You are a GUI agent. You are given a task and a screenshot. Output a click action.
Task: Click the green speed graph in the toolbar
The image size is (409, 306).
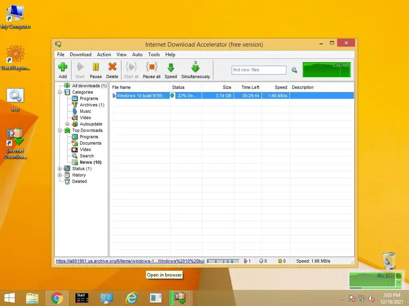327,69
